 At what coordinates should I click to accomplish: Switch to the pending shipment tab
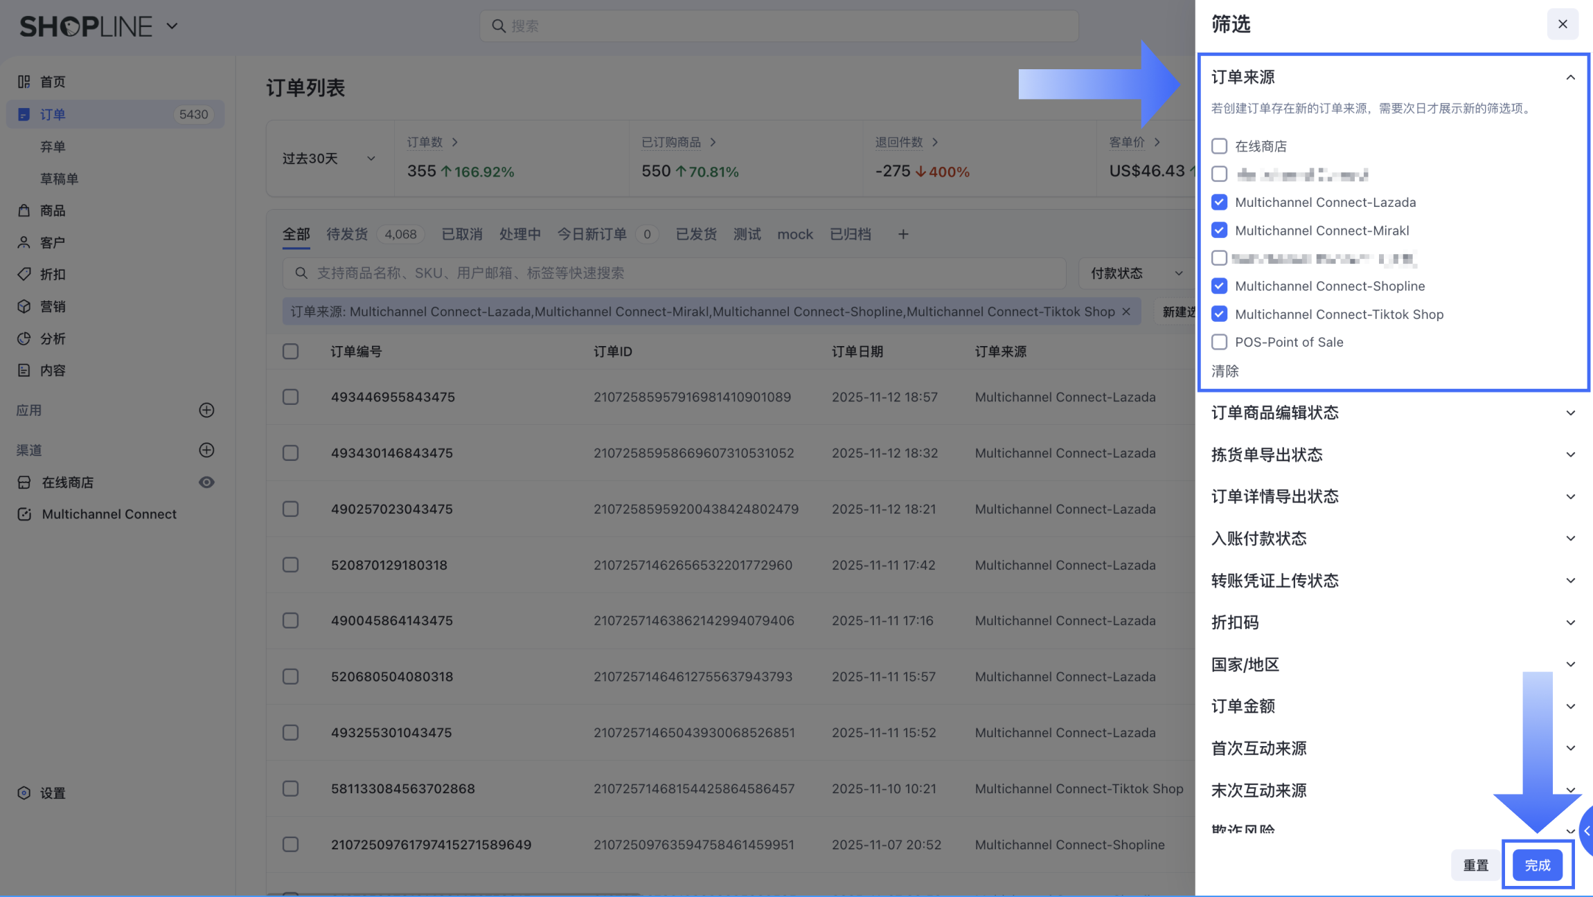(x=347, y=235)
